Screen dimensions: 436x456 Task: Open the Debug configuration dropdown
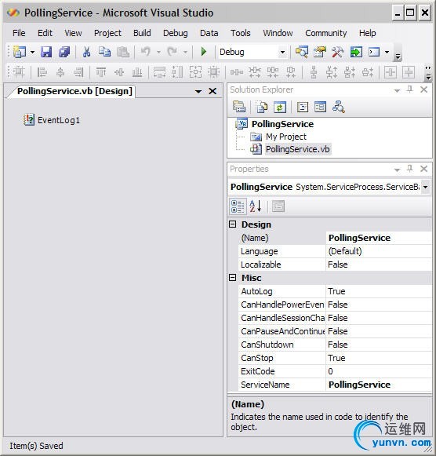click(x=282, y=53)
